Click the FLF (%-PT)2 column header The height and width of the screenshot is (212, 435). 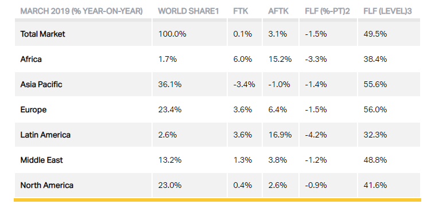[327, 11]
